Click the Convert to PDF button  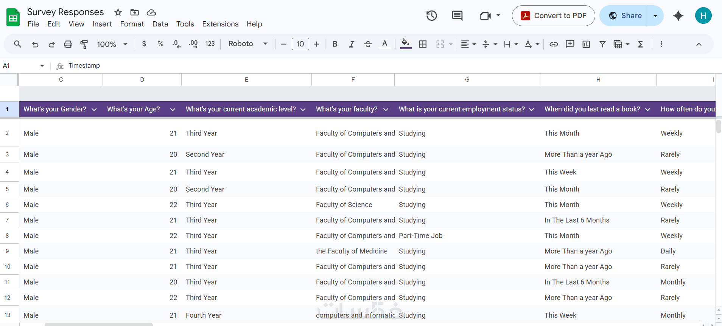pos(553,16)
